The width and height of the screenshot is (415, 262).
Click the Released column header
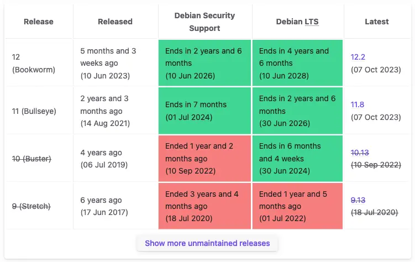point(115,22)
